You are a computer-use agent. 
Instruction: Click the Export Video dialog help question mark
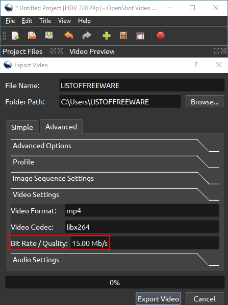(x=196, y=65)
